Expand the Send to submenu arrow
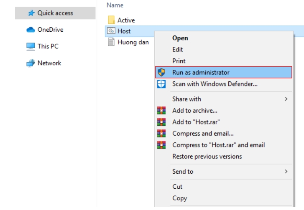Screen dimensions: 304x210 [x=286, y=172]
